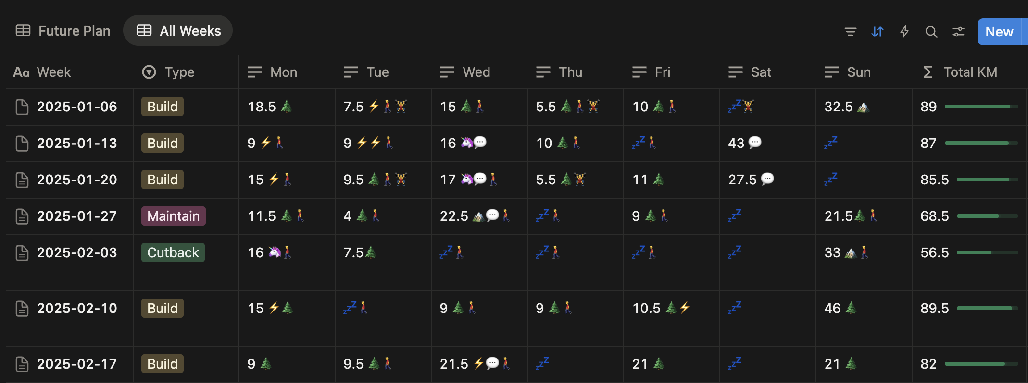Open the blue sort arrows icon
The width and height of the screenshot is (1028, 383).
pos(878,32)
